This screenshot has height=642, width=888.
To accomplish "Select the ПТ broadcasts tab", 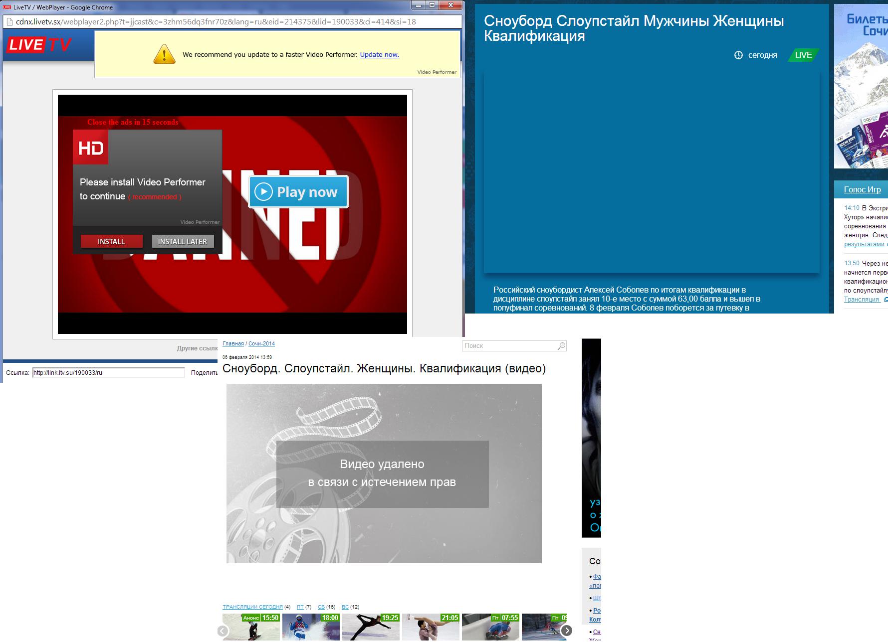I will [300, 607].
